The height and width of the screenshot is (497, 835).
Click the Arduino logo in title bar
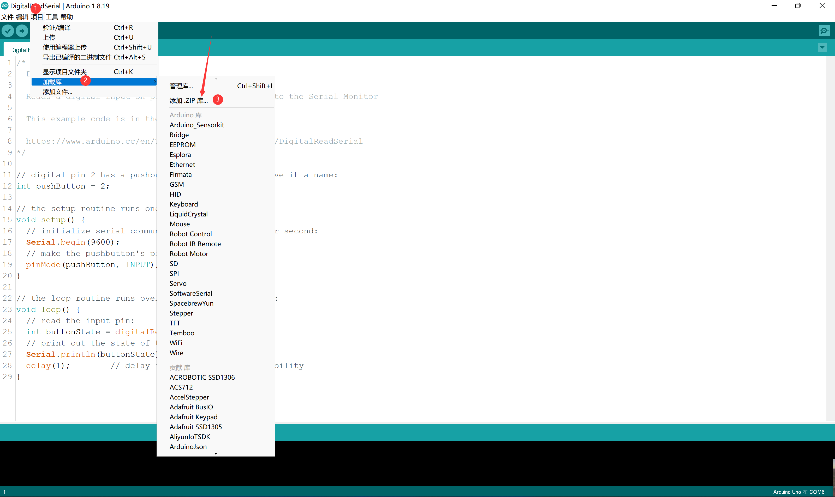[5, 6]
